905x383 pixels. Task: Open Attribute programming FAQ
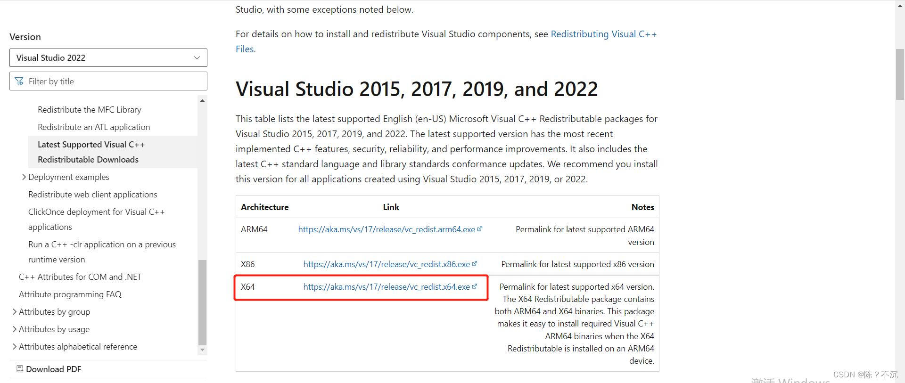[70, 294]
